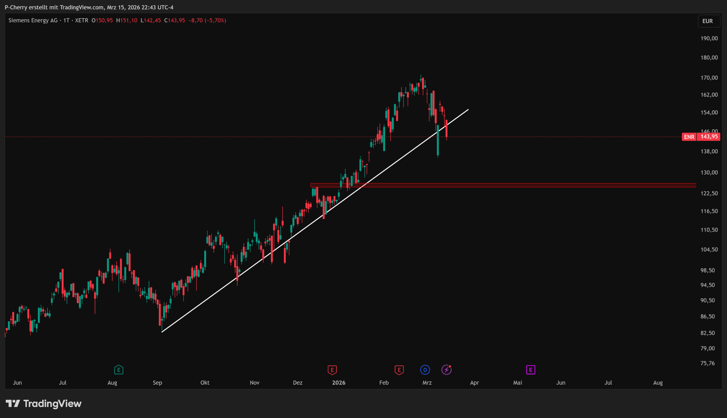This screenshot has height=418, width=727.
Task: Select the purple upcoming earnings marker in May
Action: click(x=530, y=369)
